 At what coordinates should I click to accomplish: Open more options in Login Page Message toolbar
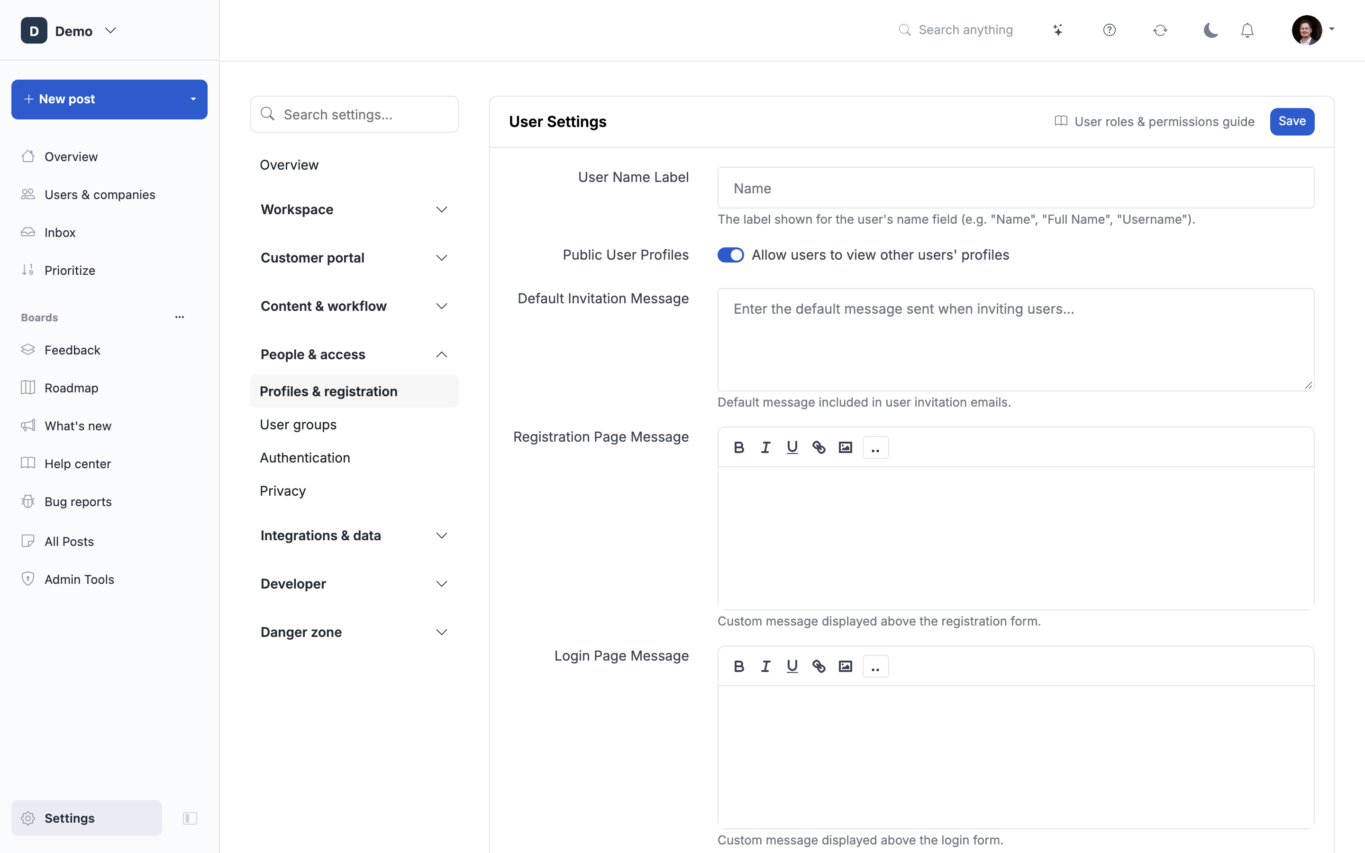pos(875,666)
